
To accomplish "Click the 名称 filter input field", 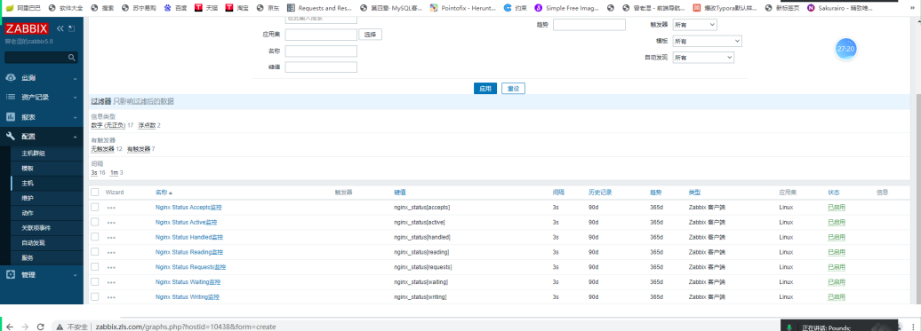I will click(x=321, y=51).
